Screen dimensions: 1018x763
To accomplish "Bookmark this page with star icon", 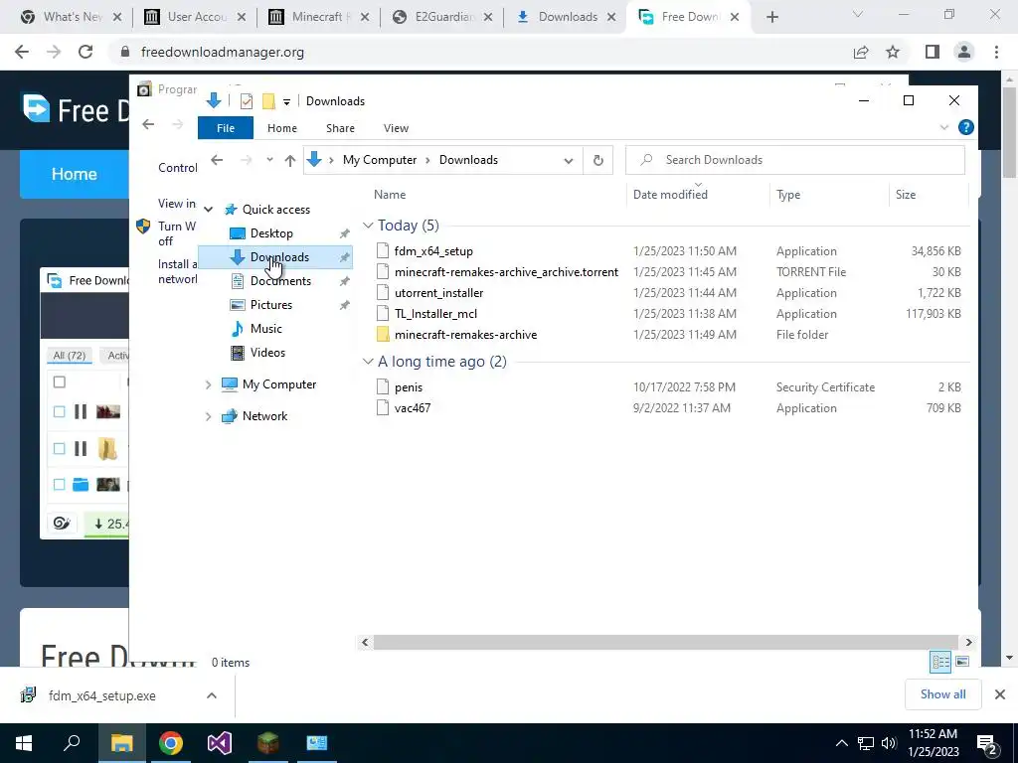I will pos(893,52).
